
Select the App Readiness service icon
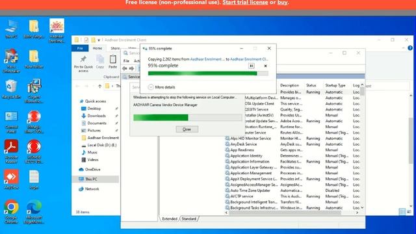click(227, 150)
